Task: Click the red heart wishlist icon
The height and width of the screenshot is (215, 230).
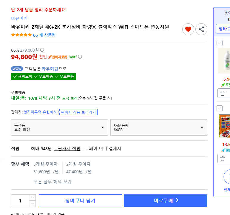Action: click(188, 29)
